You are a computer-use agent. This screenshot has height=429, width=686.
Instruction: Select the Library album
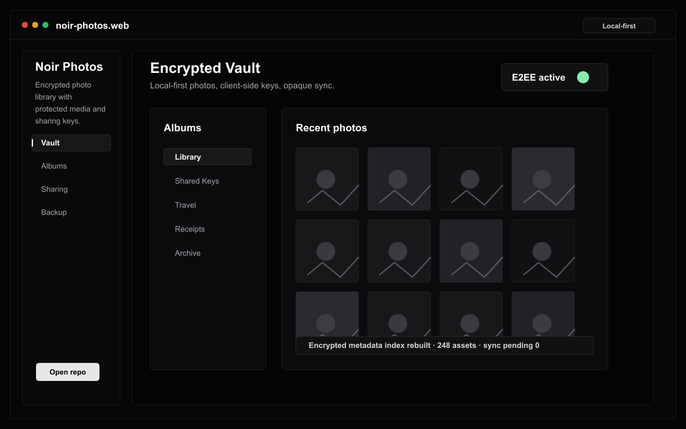(x=208, y=157)
